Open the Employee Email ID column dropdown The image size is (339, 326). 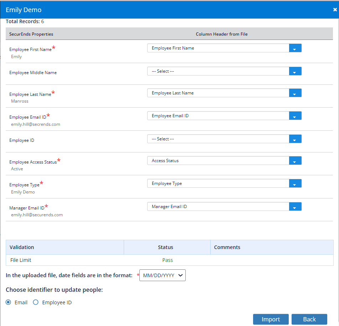(x=224, y=115)
